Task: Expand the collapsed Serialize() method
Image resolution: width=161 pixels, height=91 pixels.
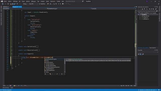Action: (12, 47)
